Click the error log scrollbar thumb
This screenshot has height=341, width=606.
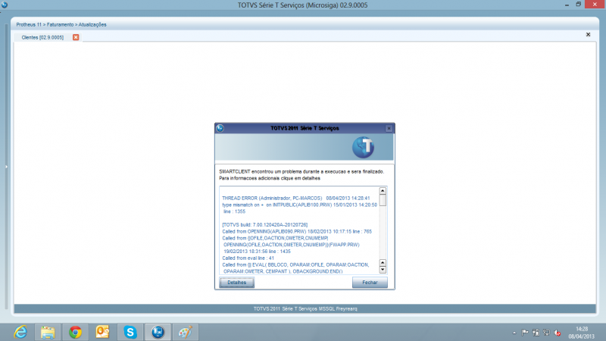coord(383,200)
